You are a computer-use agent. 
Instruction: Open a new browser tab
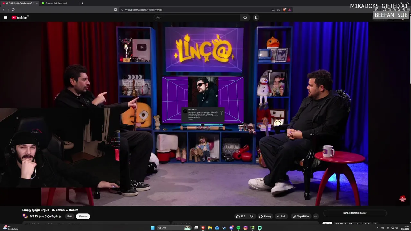(x=82, y=3)
